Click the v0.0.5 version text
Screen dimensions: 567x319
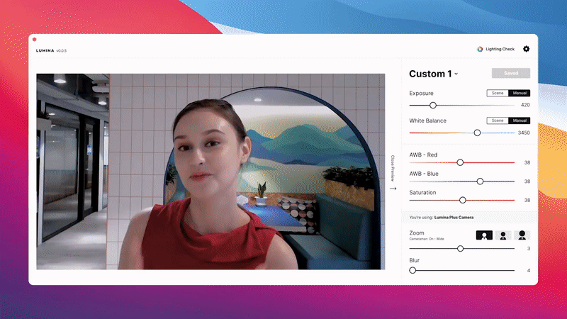coord(62,50)
